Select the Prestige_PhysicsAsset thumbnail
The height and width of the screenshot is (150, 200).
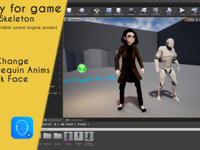tap(89, 136)
